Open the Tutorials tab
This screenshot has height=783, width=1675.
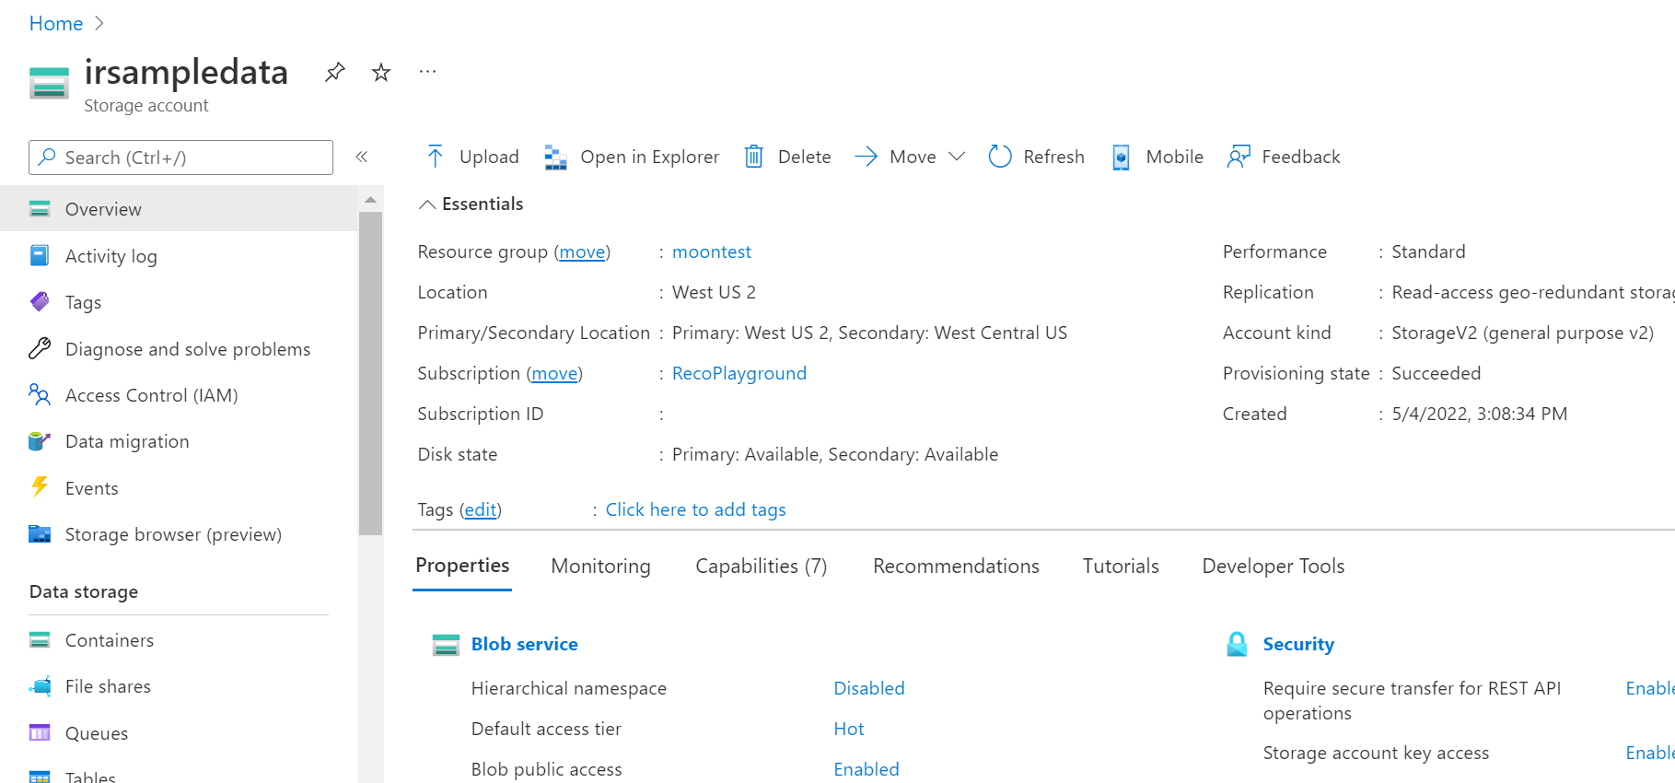[x=1121, y=567]
